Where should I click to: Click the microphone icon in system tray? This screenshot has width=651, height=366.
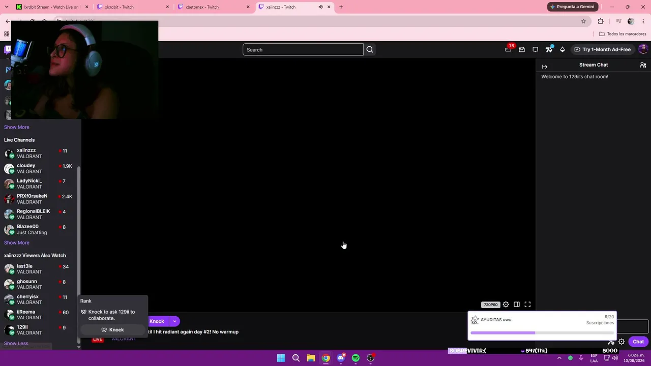[x=581, y=358]
